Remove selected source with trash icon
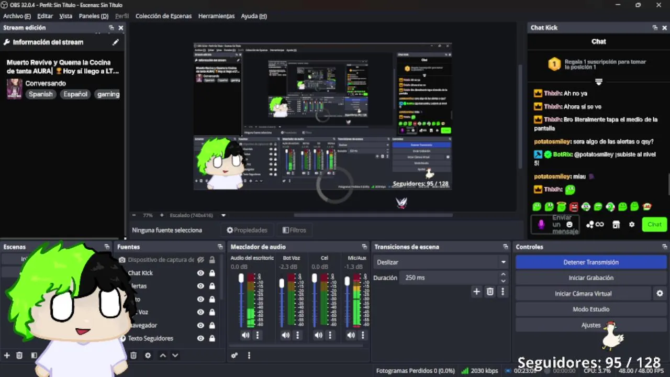The width and height of the screenshot is (670, 377). point(133,355)
